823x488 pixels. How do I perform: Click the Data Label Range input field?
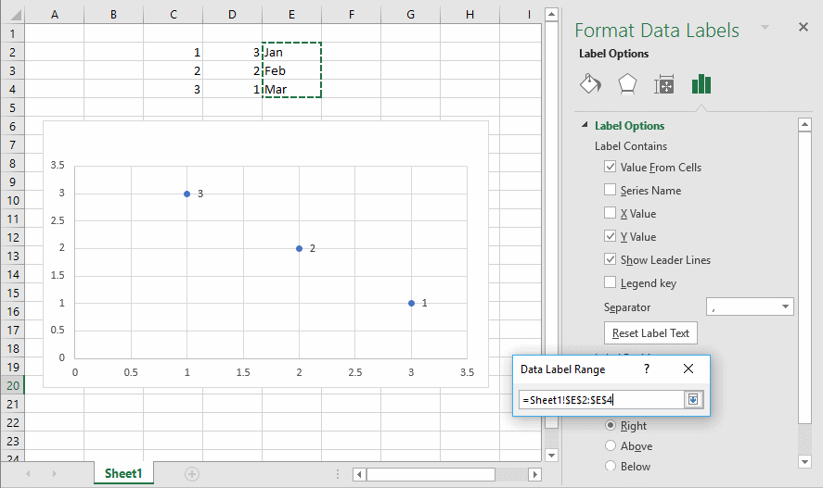click(x=601, y=400)
